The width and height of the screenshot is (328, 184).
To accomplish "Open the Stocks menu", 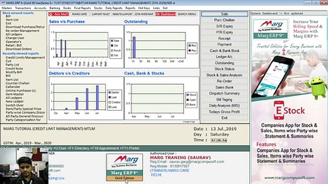I will (98, 8).
